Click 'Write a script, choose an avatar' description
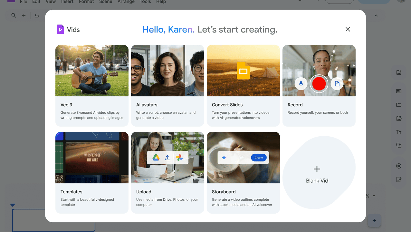The width and height of the screenshot is (411, 232). [166, 115]
